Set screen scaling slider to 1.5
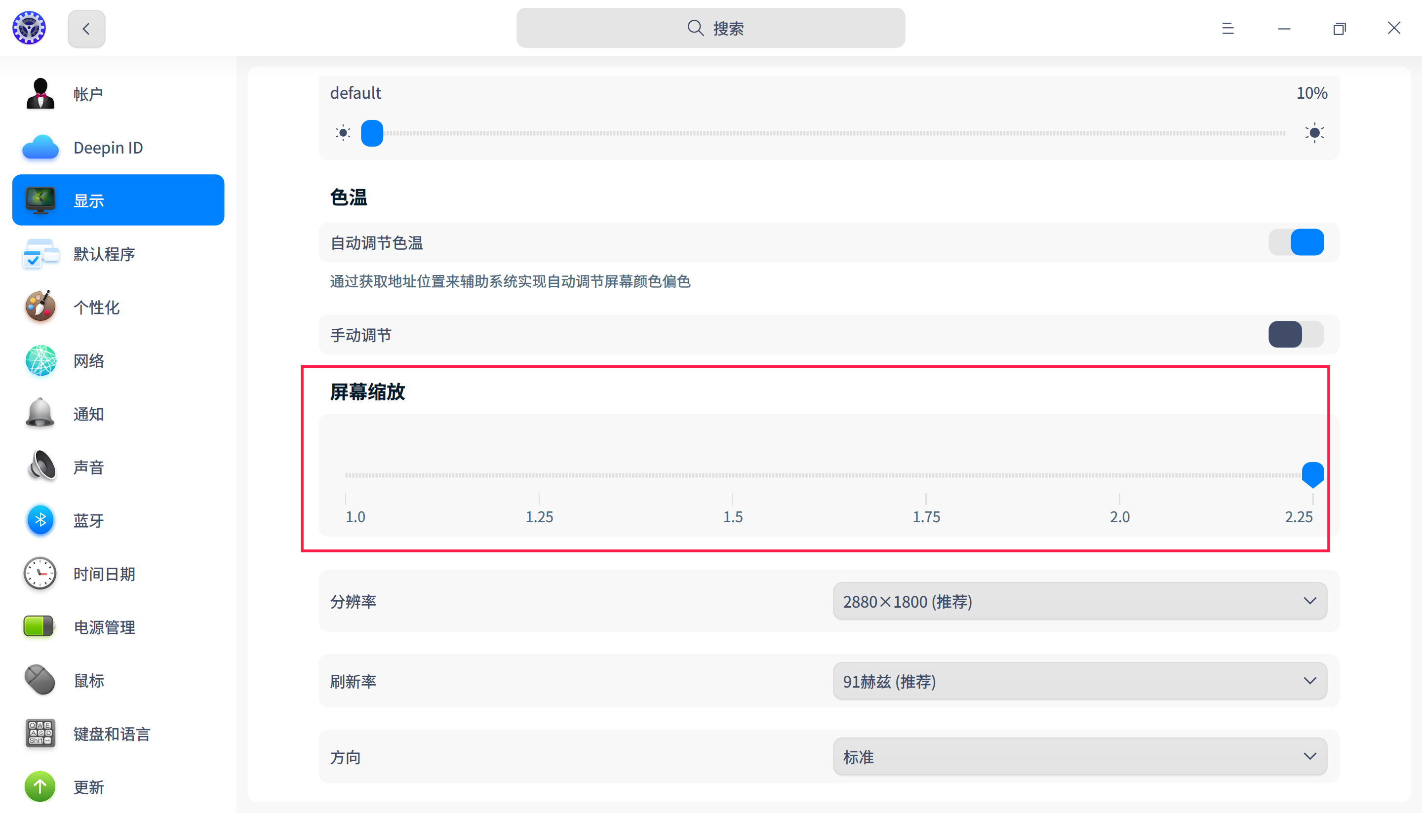The height and width of the screenshot is (813, 1422). pos(733,475)
